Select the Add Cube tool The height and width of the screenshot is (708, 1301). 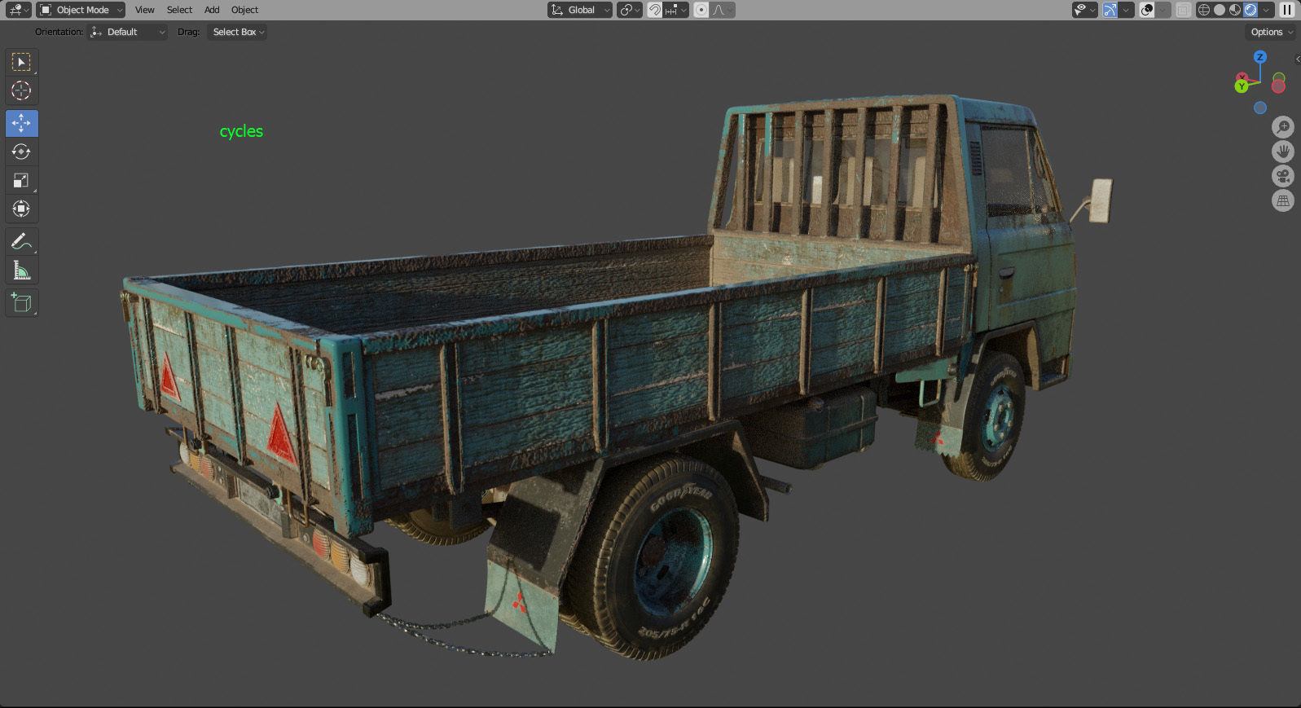[21, 302]
